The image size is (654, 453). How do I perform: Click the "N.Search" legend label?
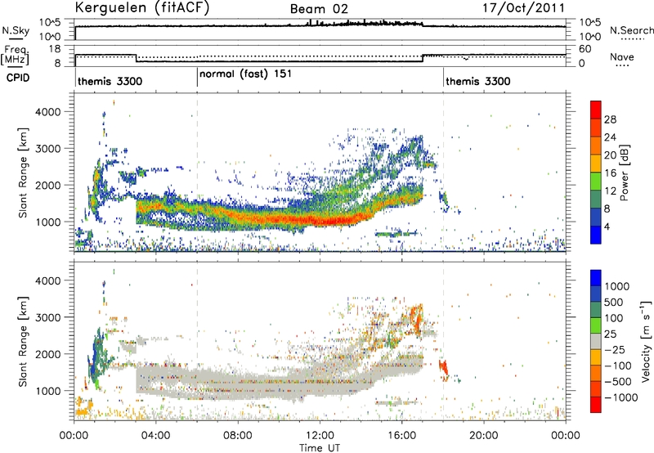coord(631,30)
